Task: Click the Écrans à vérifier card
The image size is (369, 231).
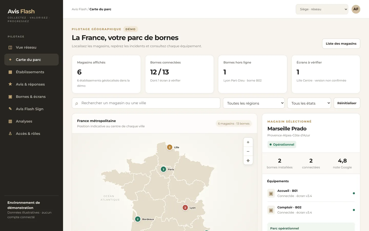Action: click(326, 74)
